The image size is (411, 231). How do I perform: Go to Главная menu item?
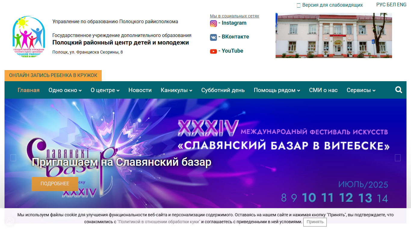pos(29,90)
